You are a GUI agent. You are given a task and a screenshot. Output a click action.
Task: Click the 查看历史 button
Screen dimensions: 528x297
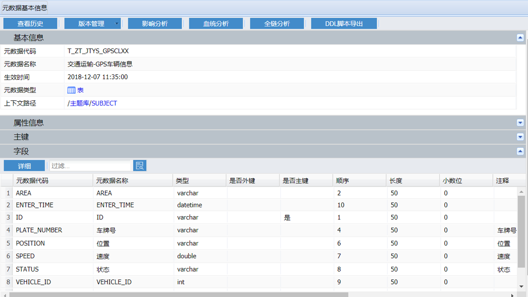[x=31, y=24]
